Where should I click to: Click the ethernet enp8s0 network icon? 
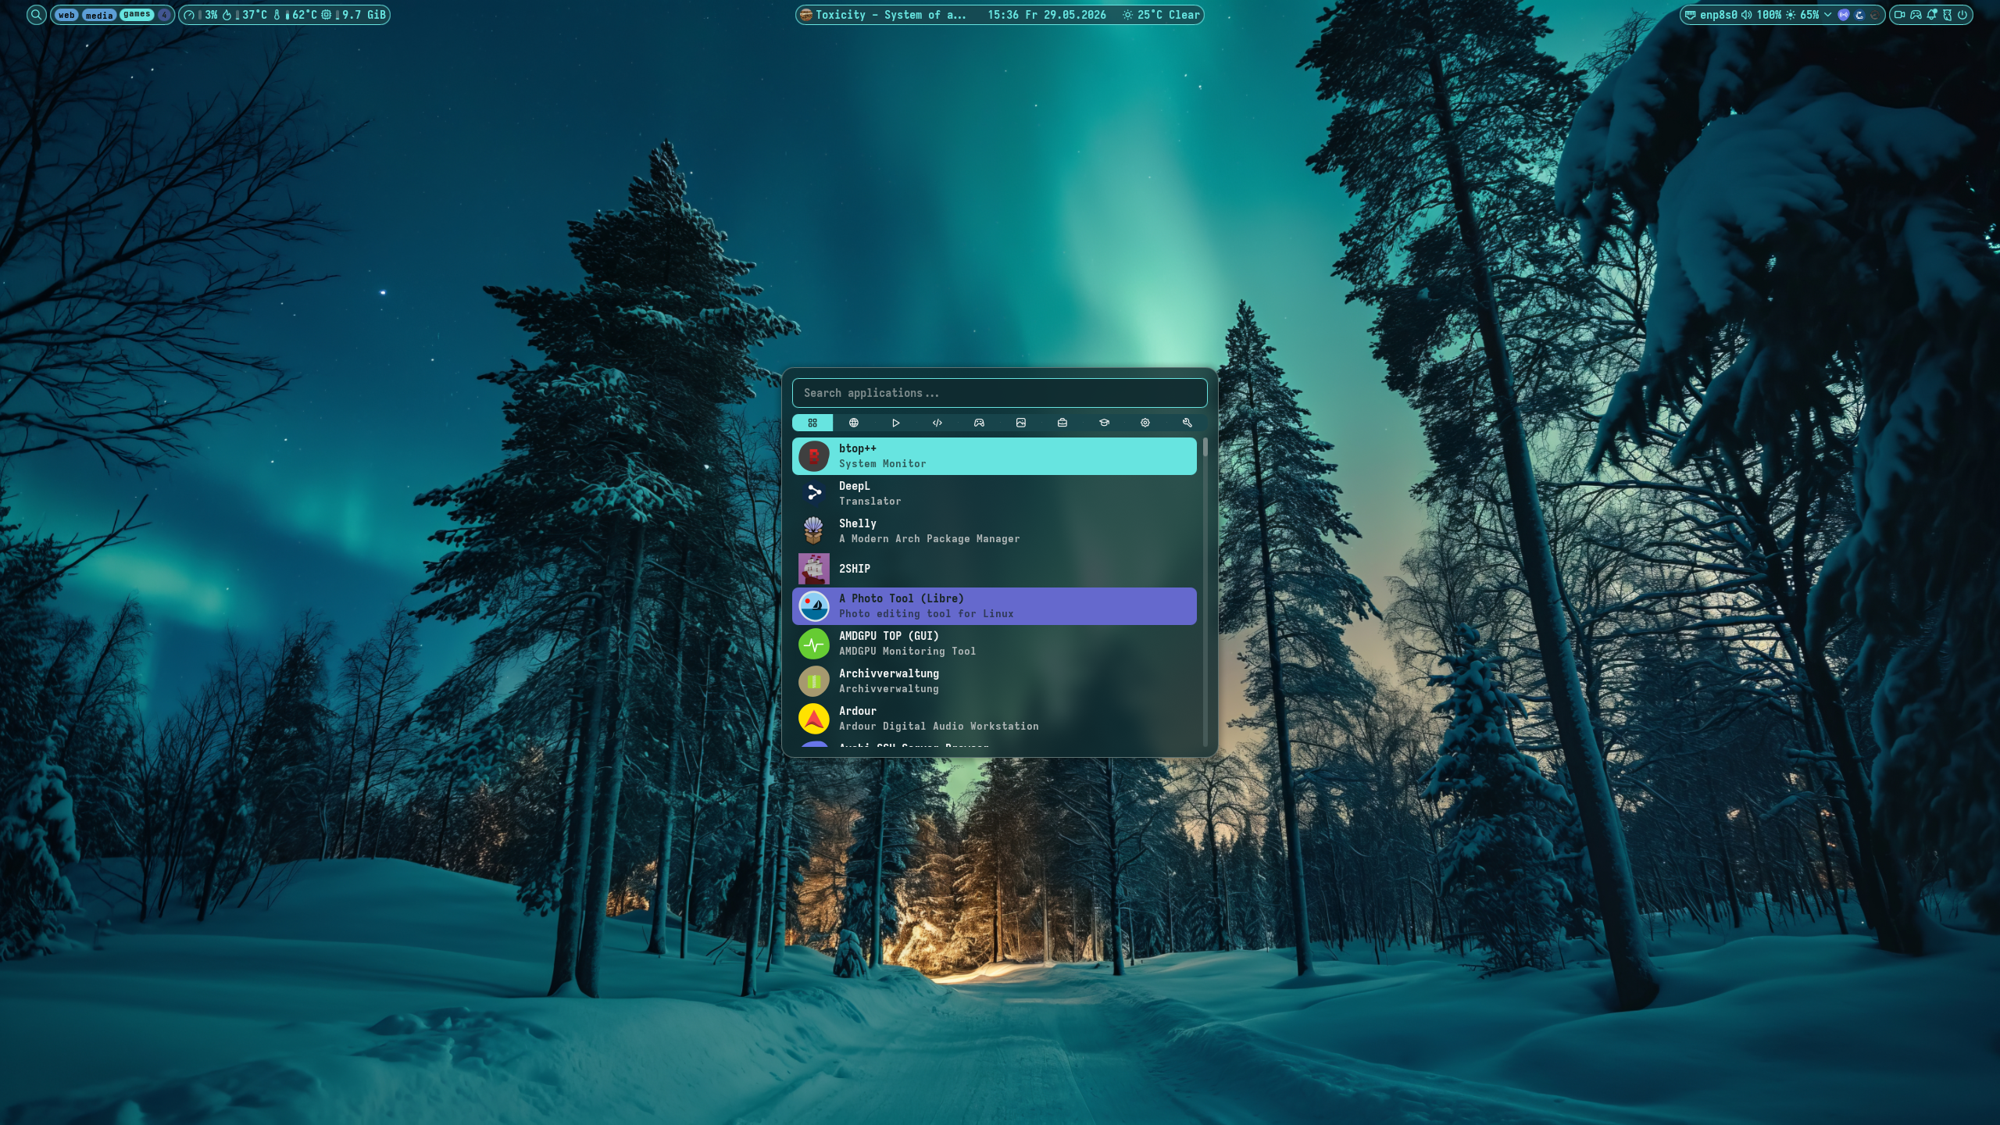tap(1690, 15)
